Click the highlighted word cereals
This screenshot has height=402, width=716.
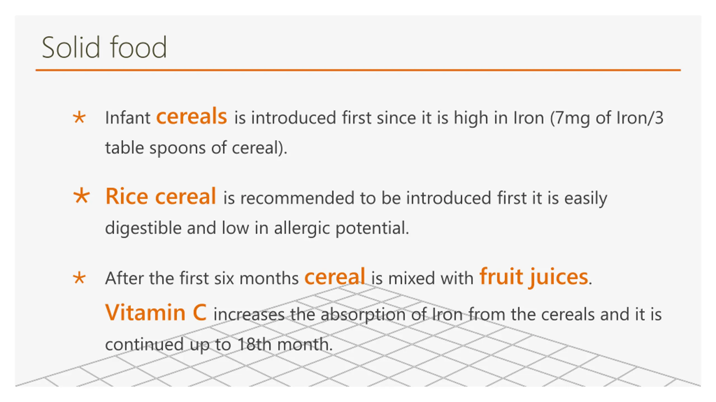point(192,116)
